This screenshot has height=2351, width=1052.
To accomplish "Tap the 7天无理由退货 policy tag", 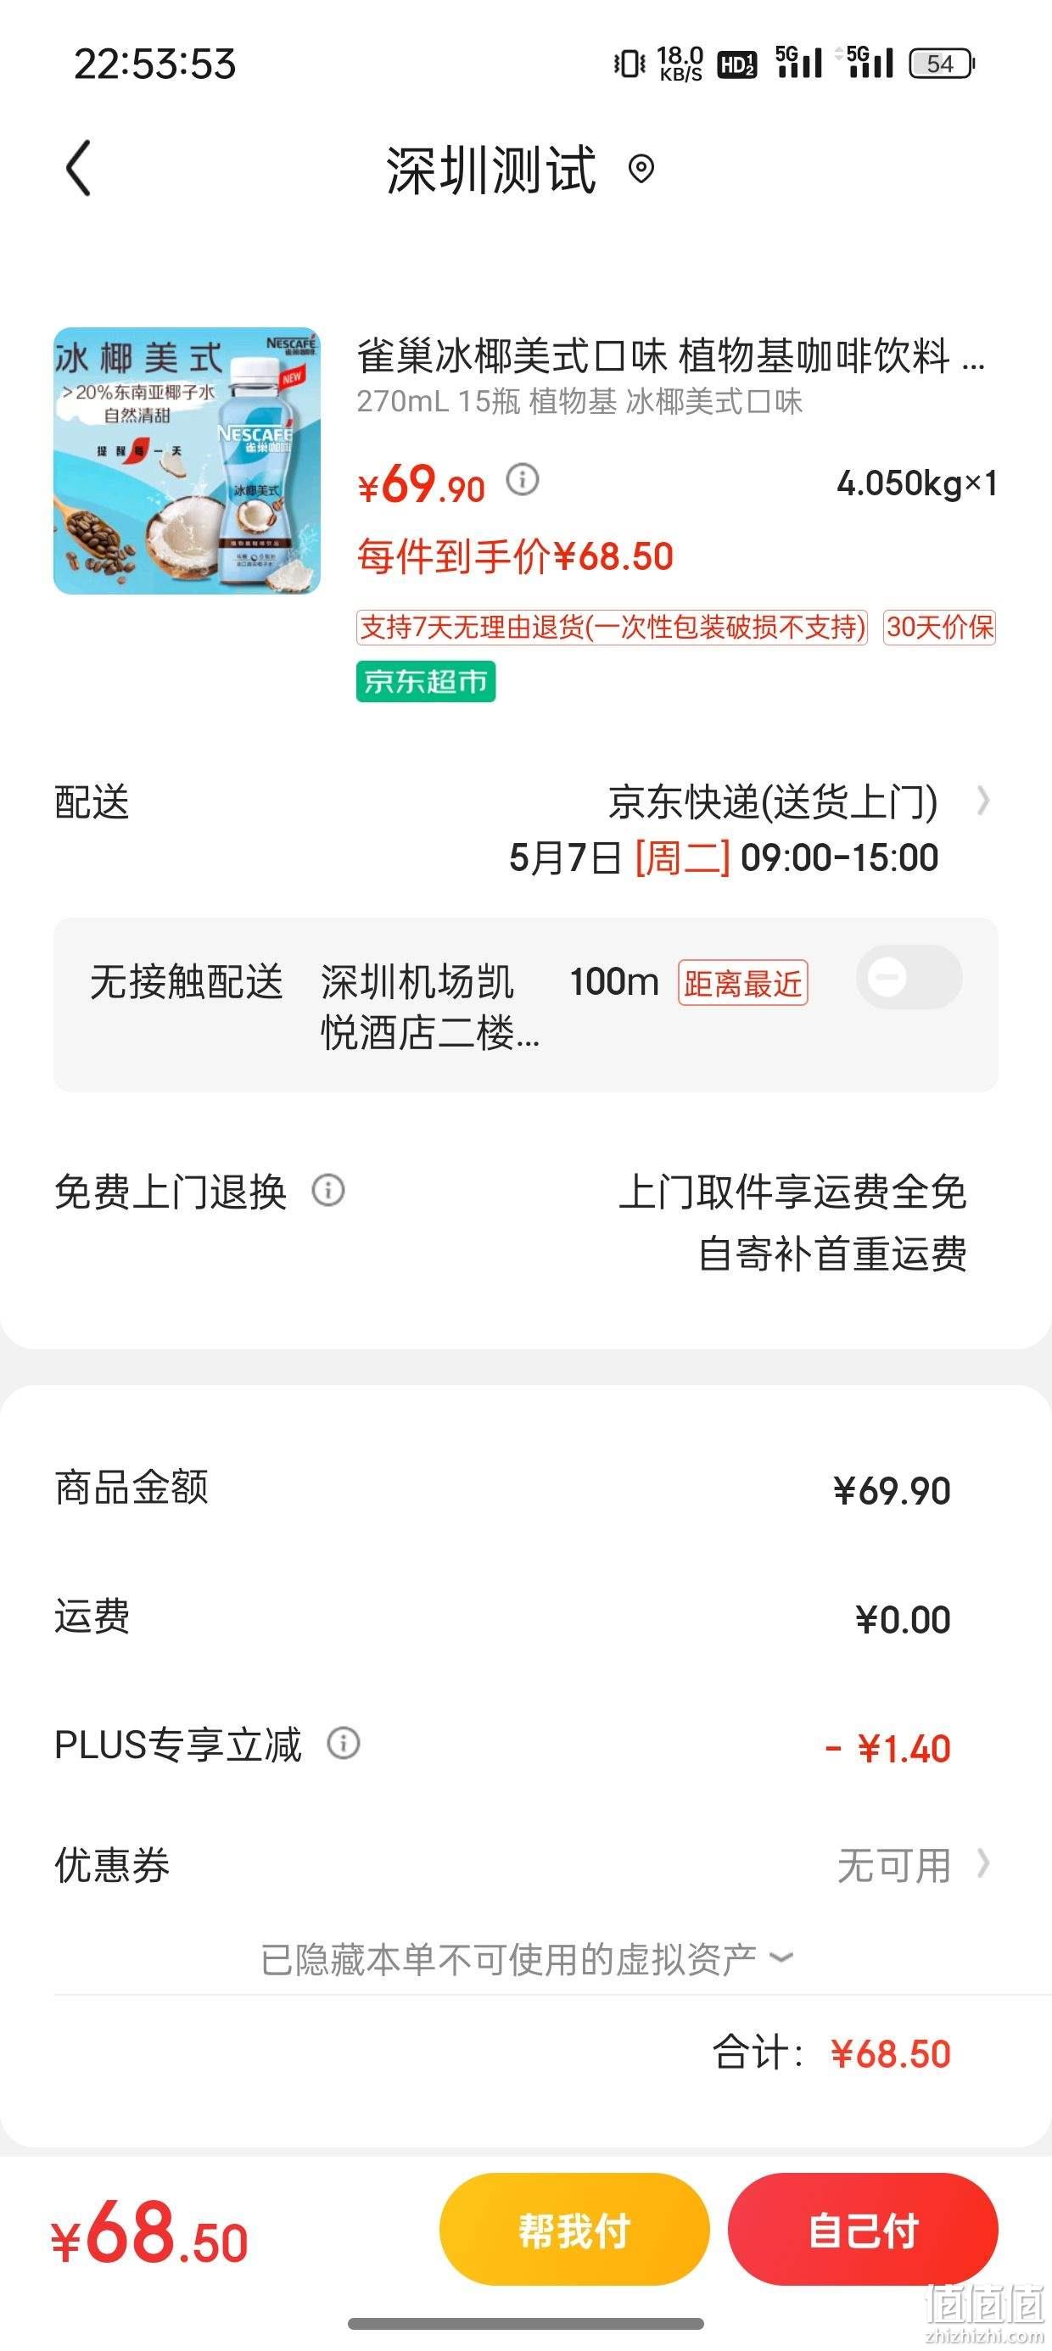I will 612,627.
